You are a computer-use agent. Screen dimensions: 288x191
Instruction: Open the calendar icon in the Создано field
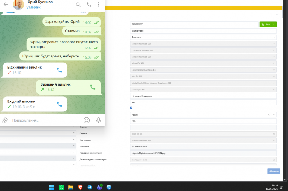click(274, 134)
